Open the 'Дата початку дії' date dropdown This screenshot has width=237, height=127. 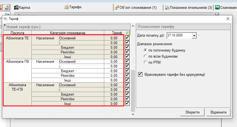[x=194, y=36]
